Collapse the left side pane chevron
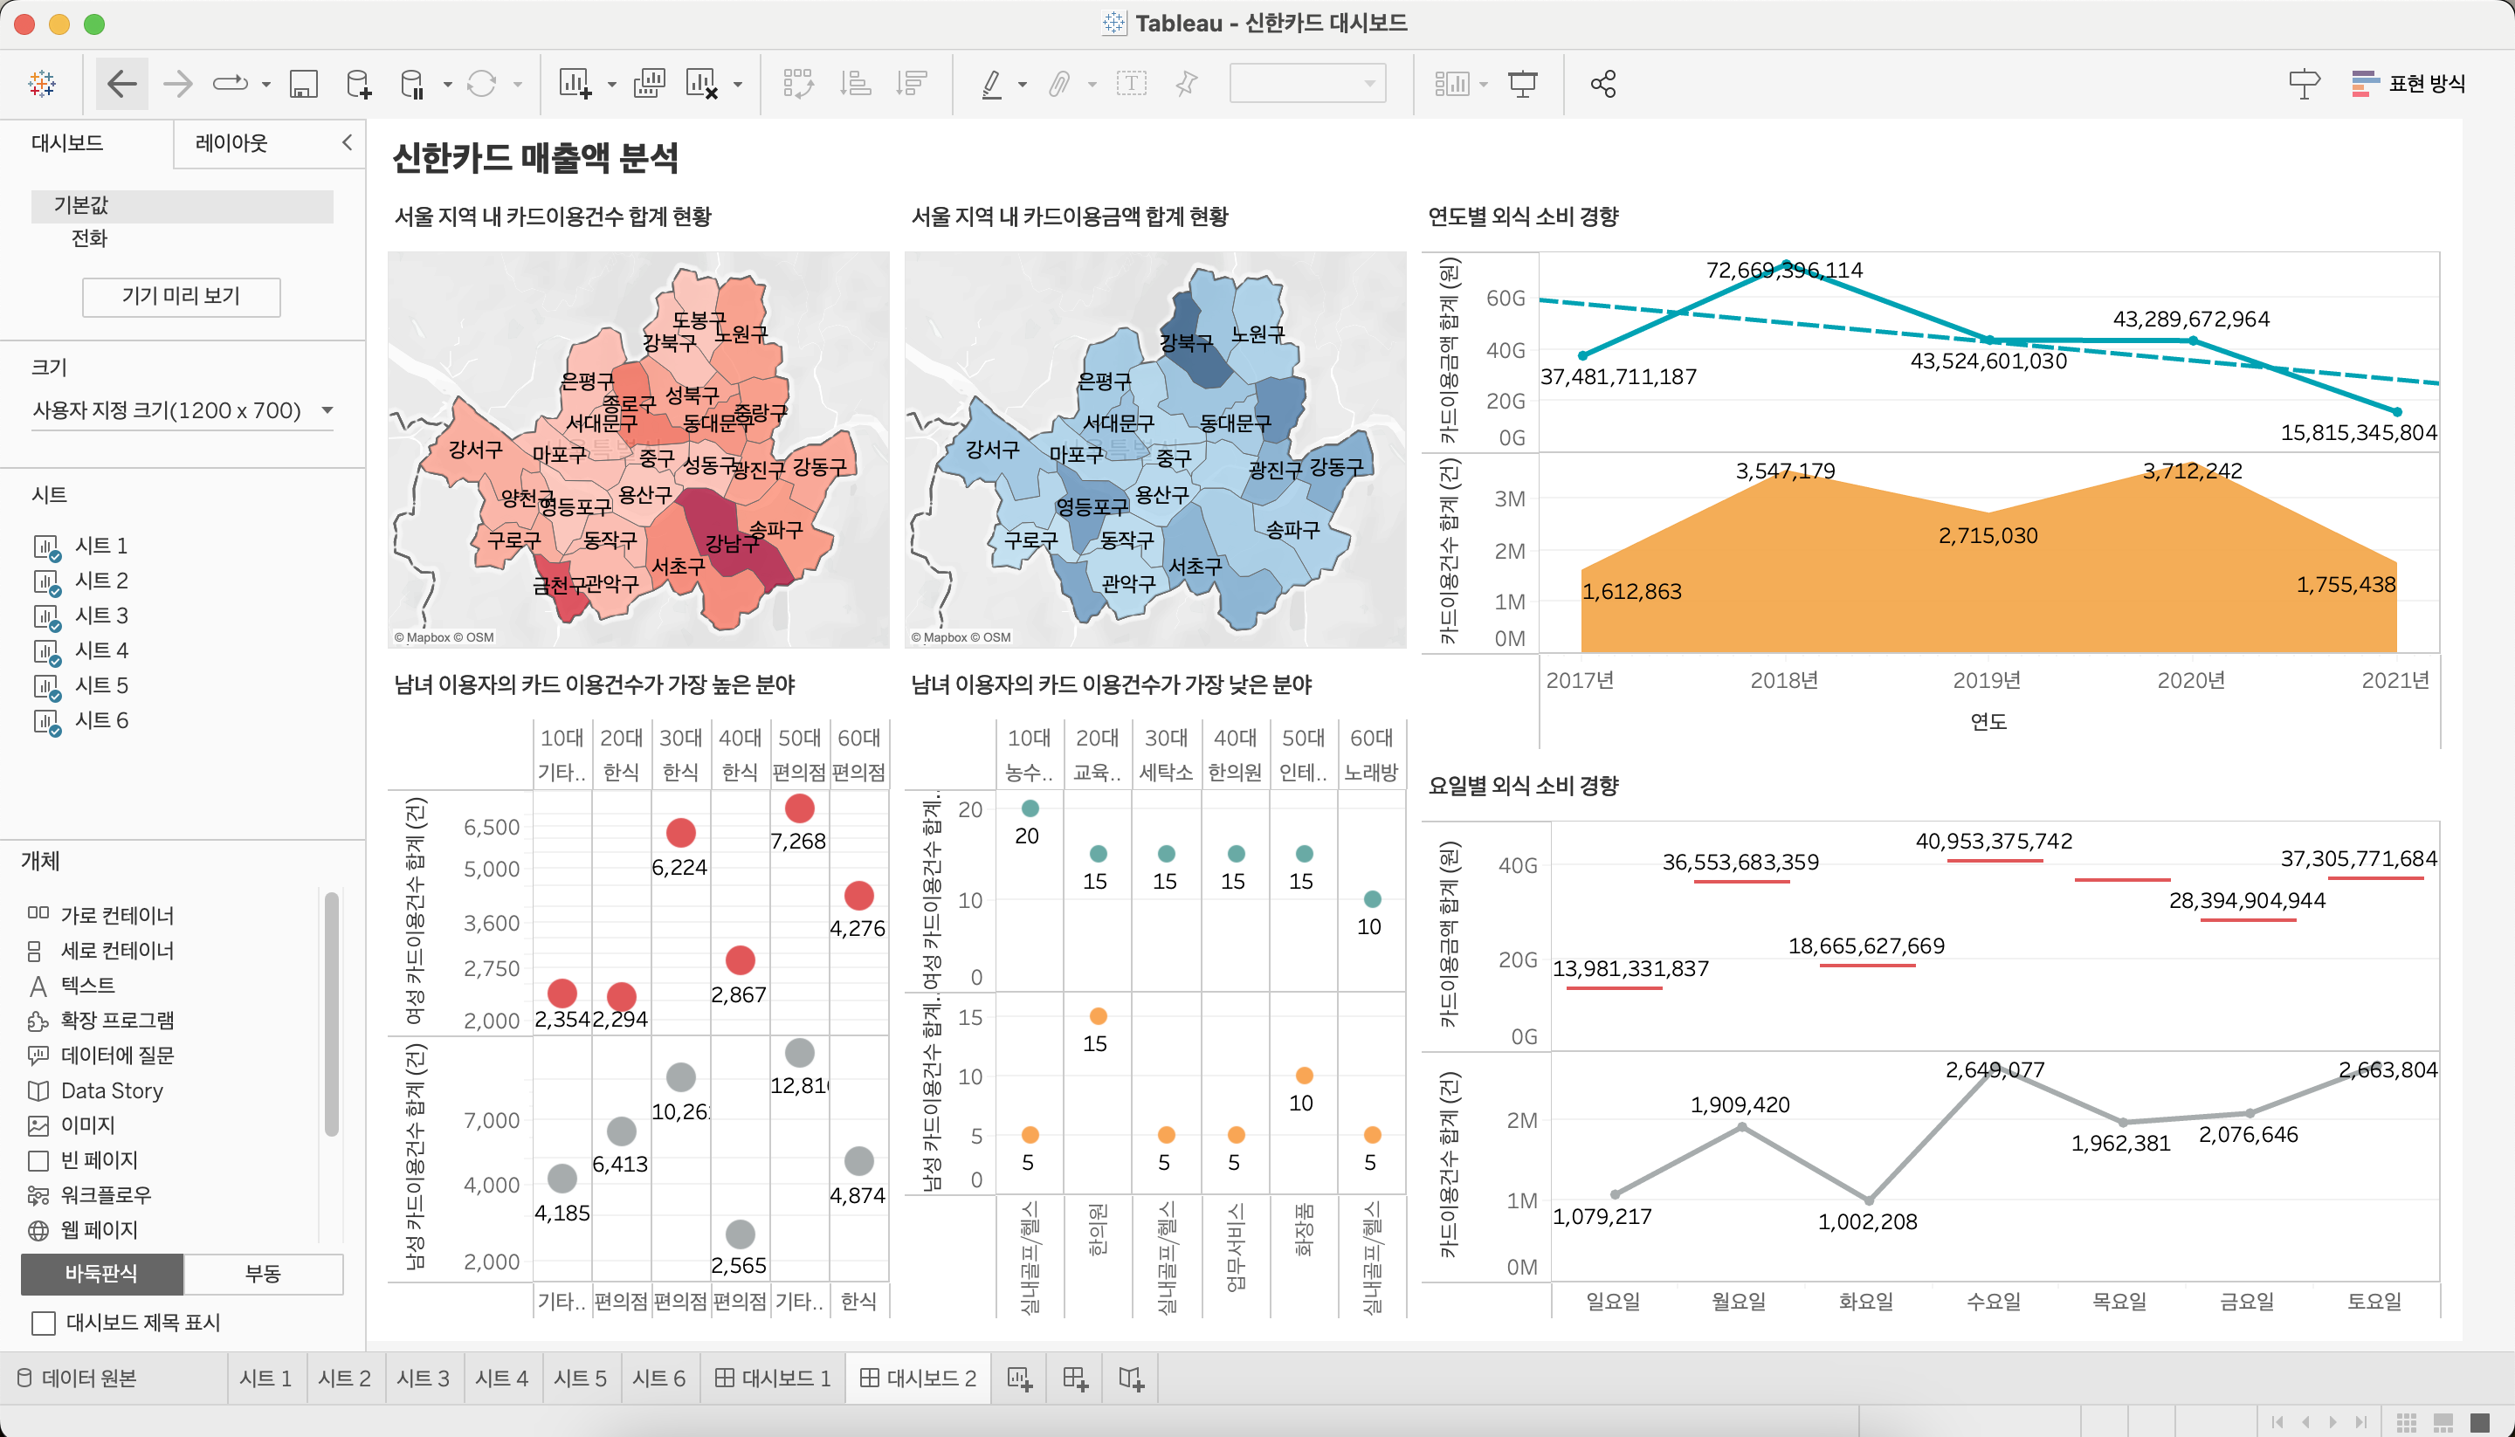 click(348, 142)
